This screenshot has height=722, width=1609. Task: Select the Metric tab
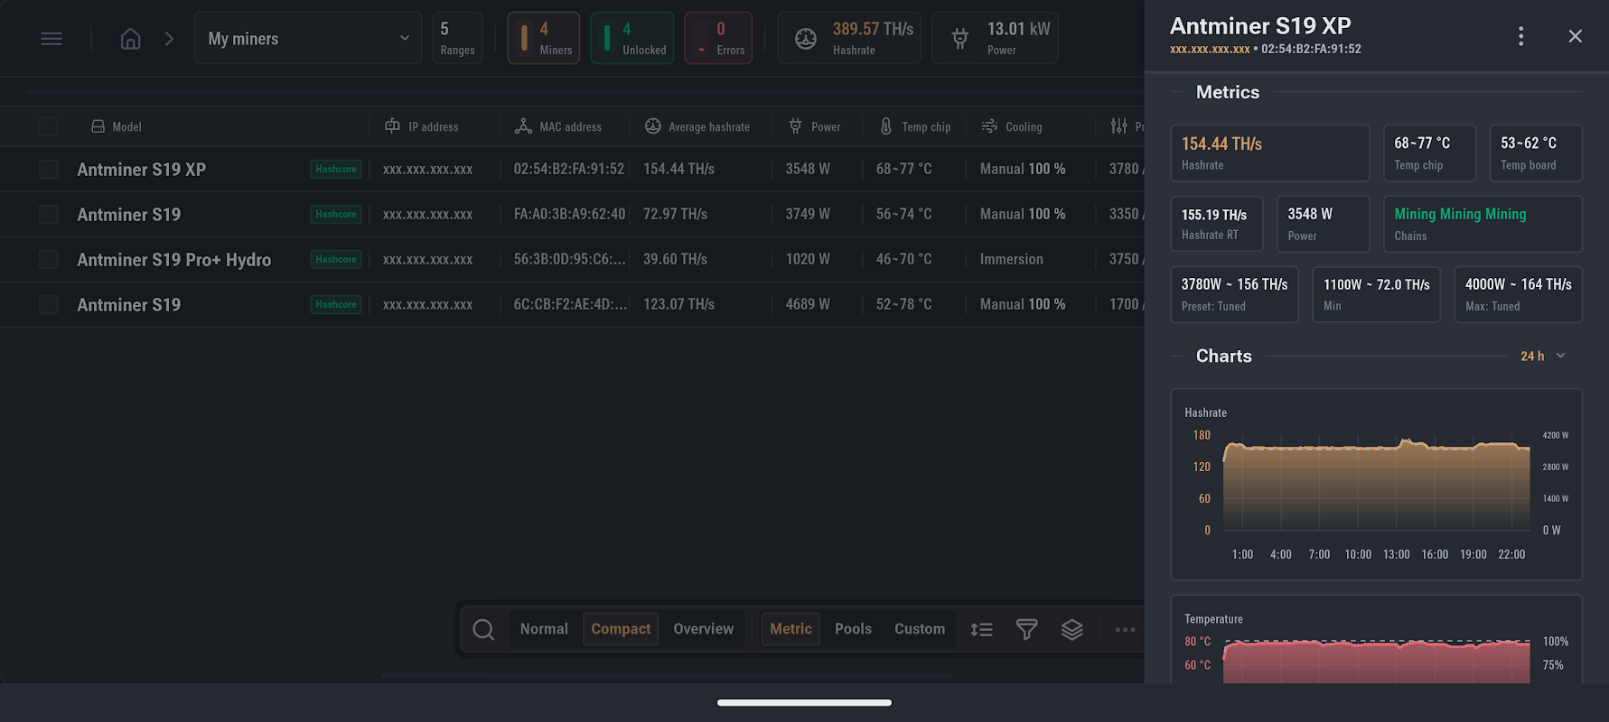pos(791,629)
